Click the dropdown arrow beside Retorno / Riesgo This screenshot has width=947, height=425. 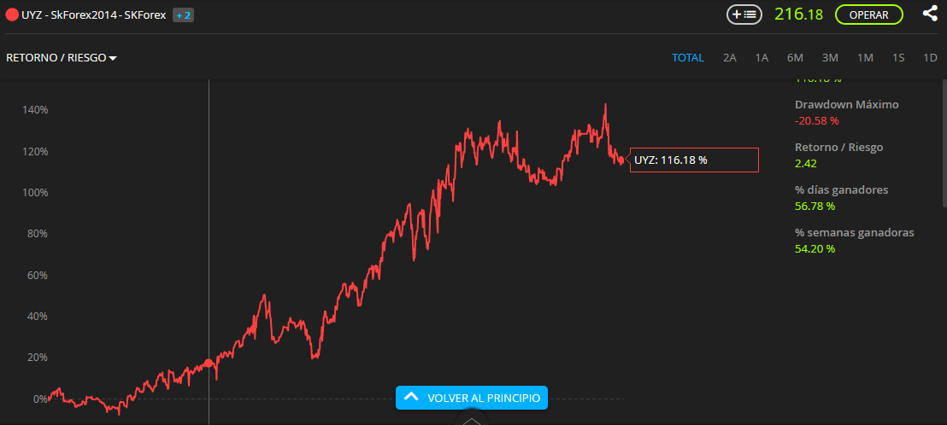tap(113, 58)
